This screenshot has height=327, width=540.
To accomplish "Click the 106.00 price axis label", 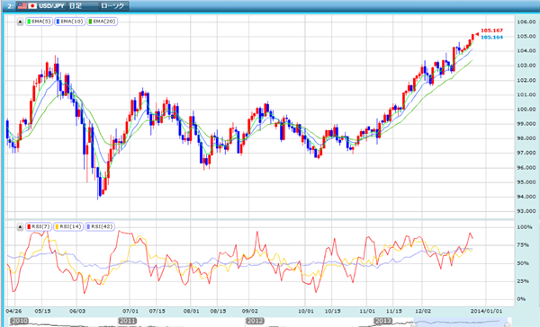I will click(526, 22).
